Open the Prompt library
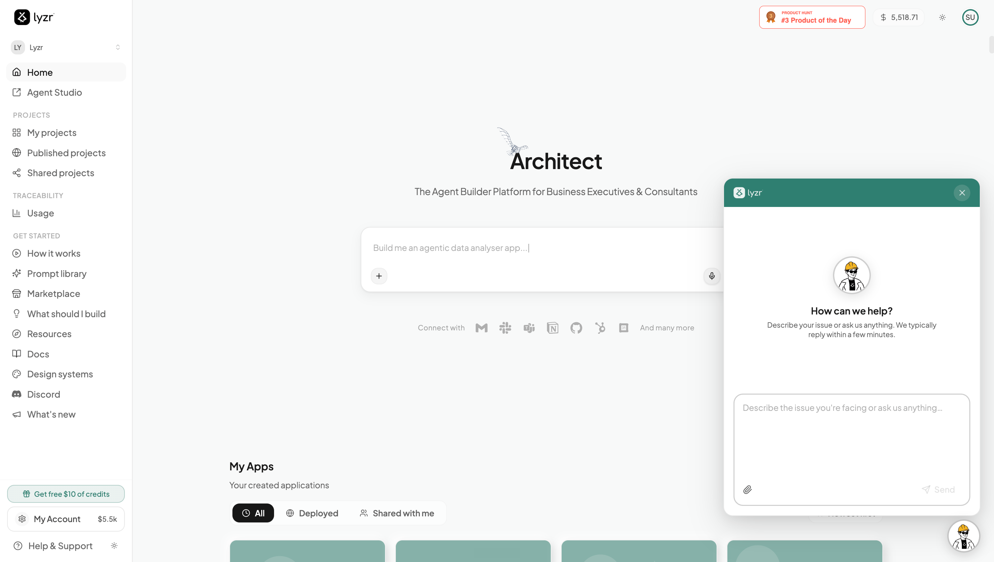994x562 pixels. coord(66,274)
